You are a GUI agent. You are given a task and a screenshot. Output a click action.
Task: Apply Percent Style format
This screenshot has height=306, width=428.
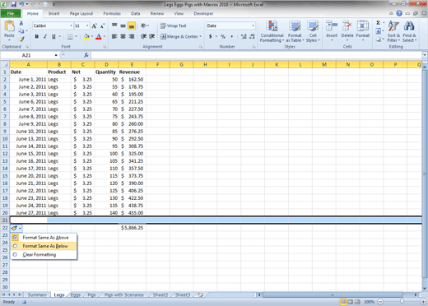223,36
